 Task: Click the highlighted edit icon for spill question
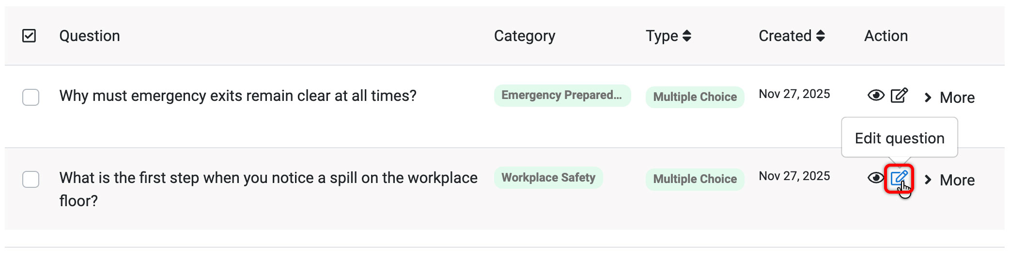[899, 179]
